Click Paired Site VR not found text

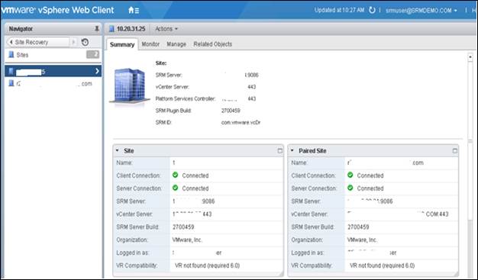(x=383, y=266)
